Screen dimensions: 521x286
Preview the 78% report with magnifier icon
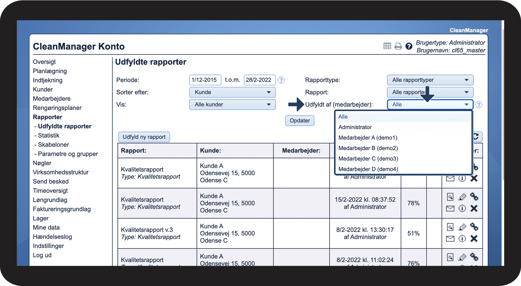tap(450, 197)
